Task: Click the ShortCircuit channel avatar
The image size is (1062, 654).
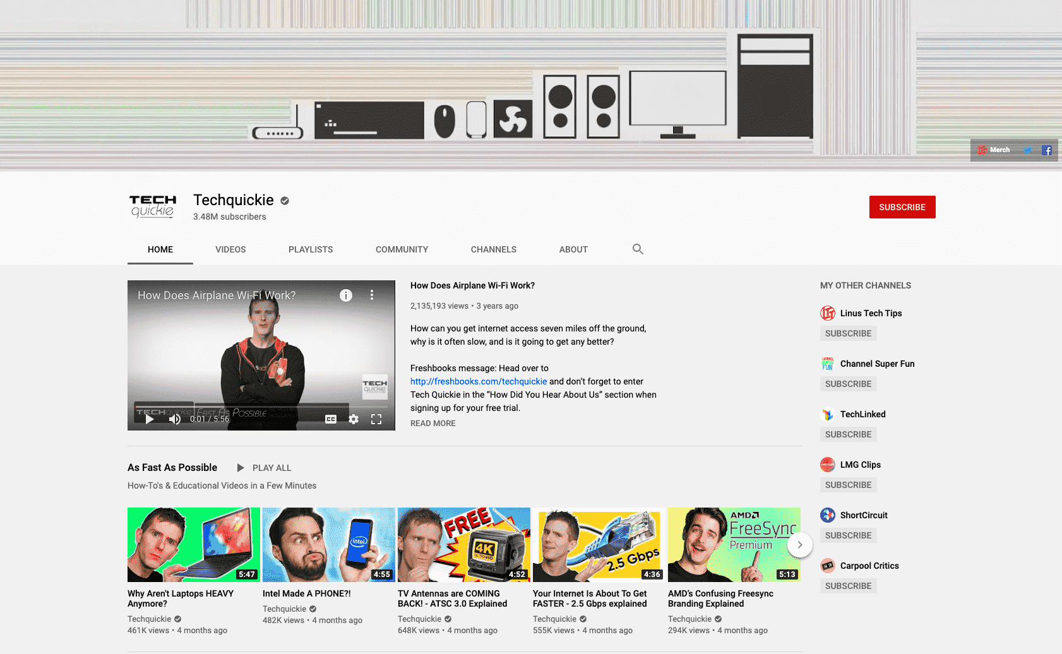Action: [x=828, y=515]
